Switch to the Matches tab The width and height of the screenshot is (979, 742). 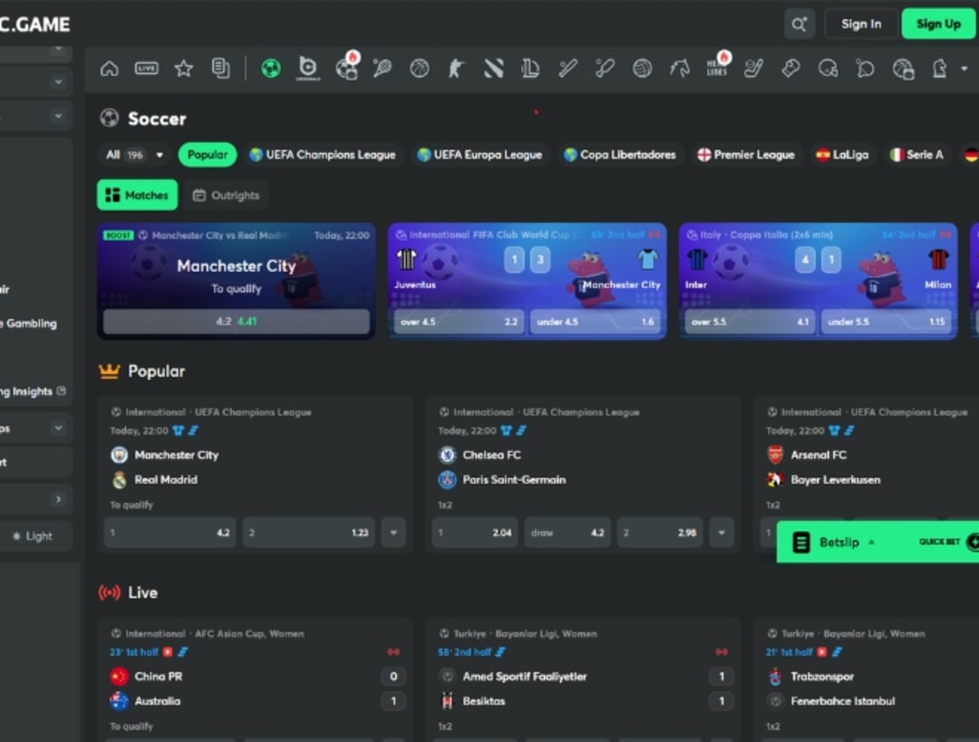pos(138,196)
